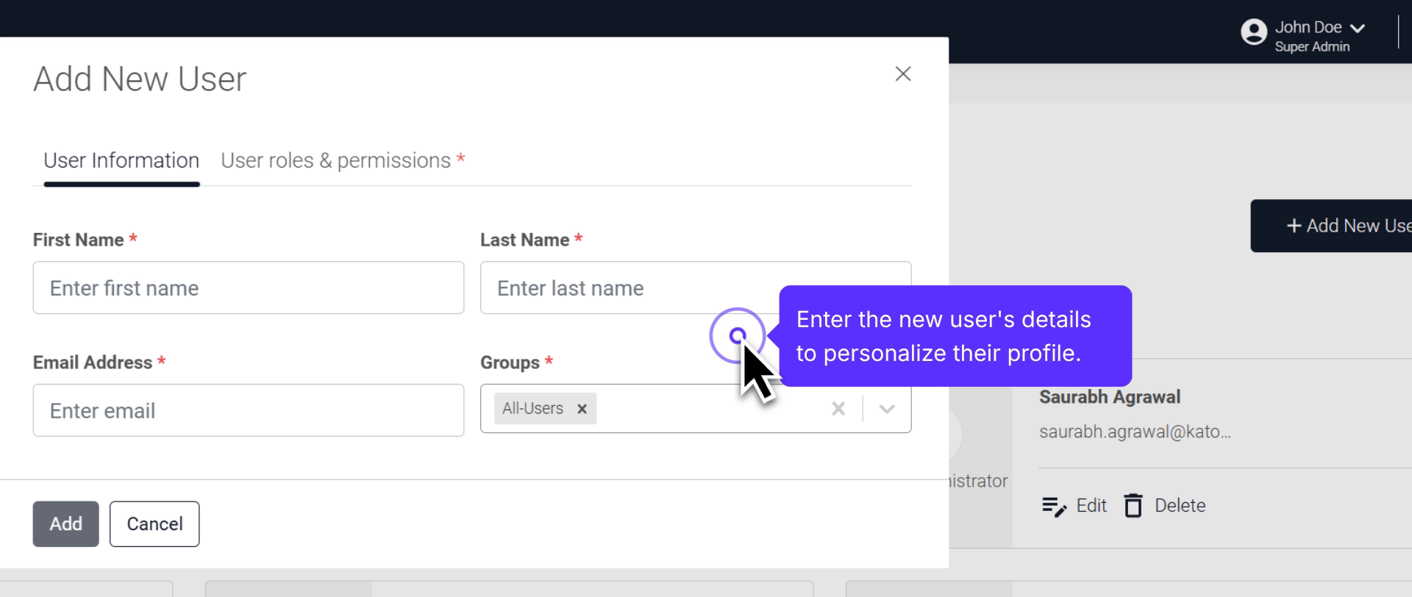Click the trash icon for Saurabh Agrawal
Viewport: 1412px width, 597px height.
click(1133, 506)
